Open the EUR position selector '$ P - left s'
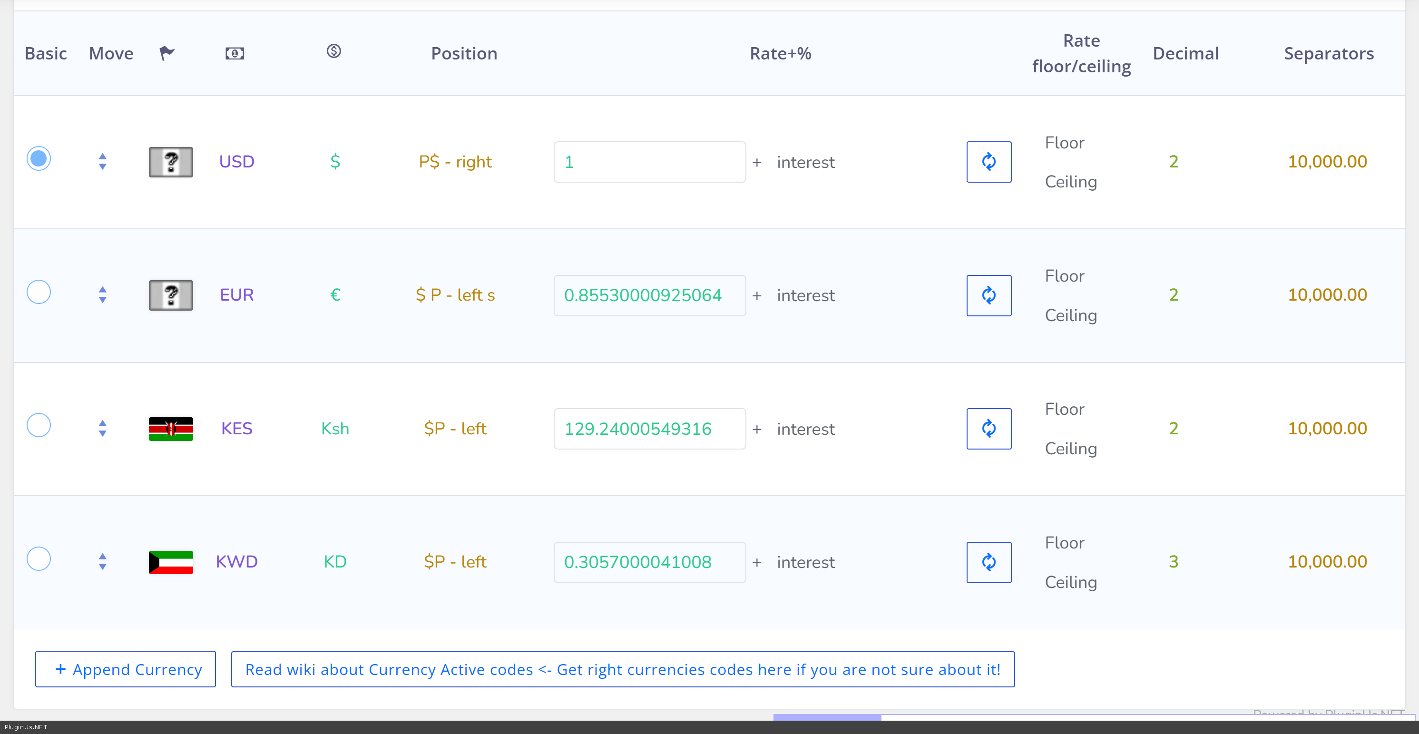 [x=455, y=295]
